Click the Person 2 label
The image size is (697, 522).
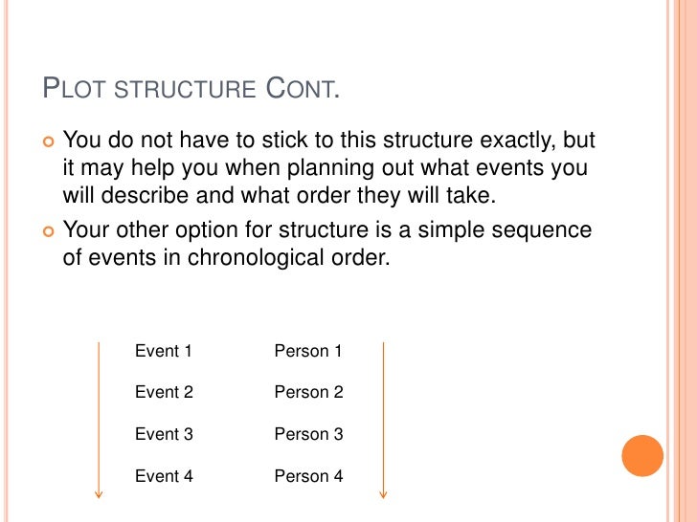pos(309,392)
